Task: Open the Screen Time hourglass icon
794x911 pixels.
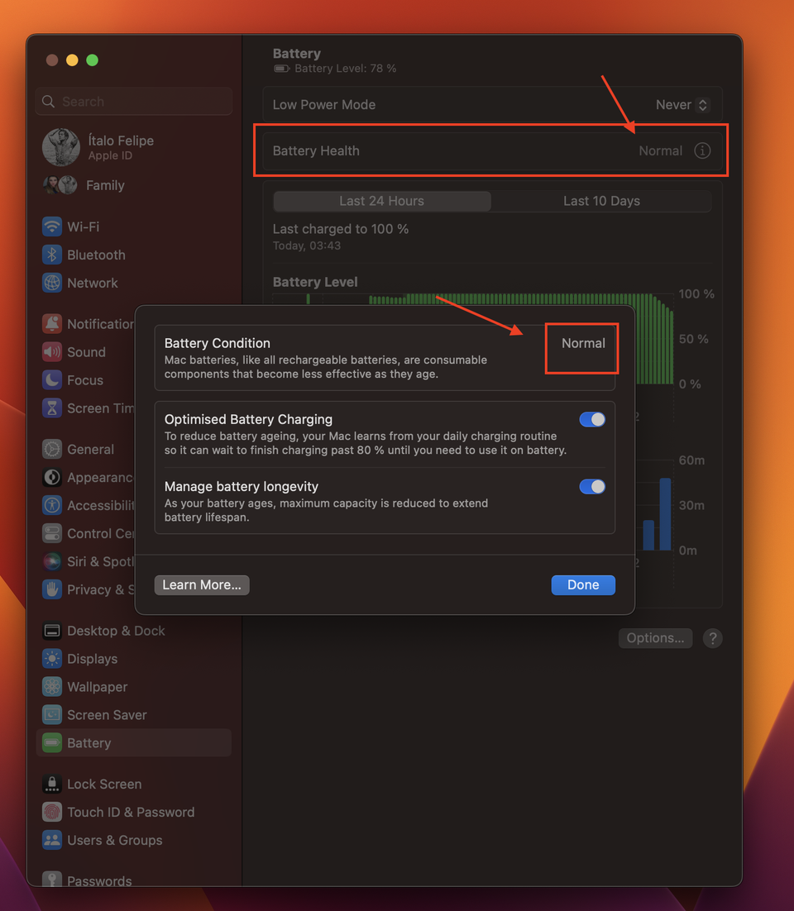Action: [x=52, y=408]
